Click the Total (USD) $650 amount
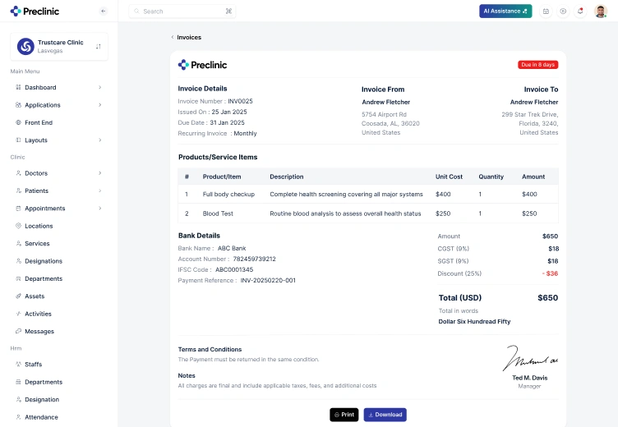This screenshot has height=427, width=618. (548, 298)
